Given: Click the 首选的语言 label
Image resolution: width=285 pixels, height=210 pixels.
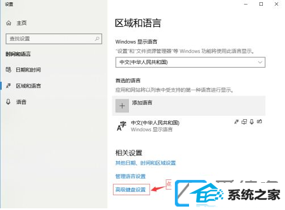Looking at the screenshot, I should (x=128, y=81).
